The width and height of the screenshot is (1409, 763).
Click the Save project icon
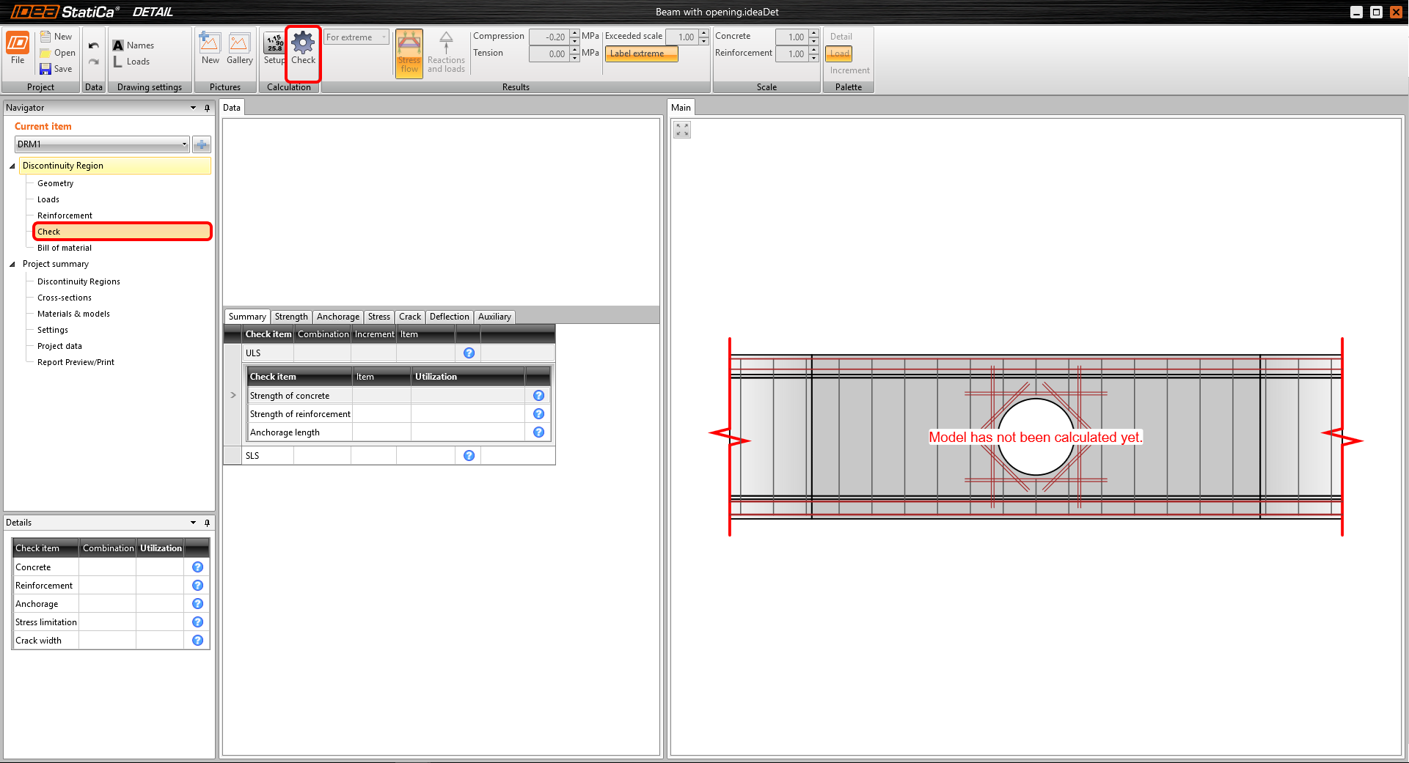[x=45, y=69]
